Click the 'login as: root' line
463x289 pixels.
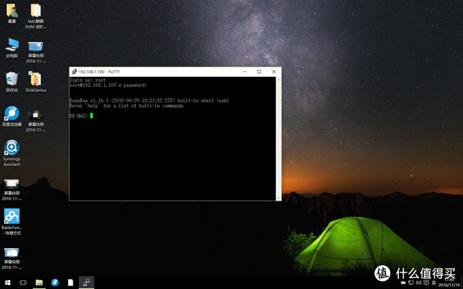coord(88,80)
